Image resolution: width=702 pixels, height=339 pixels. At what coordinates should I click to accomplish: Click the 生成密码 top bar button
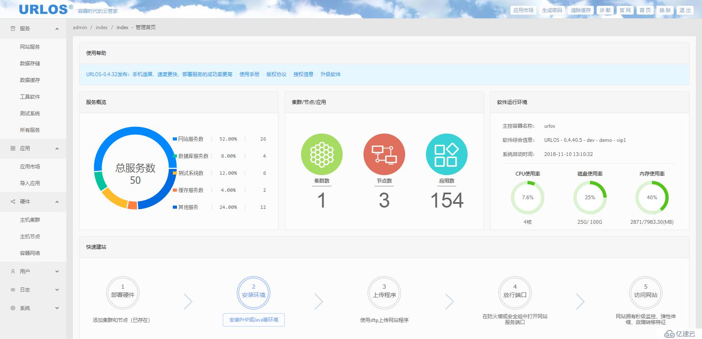(x=552, y=10)
